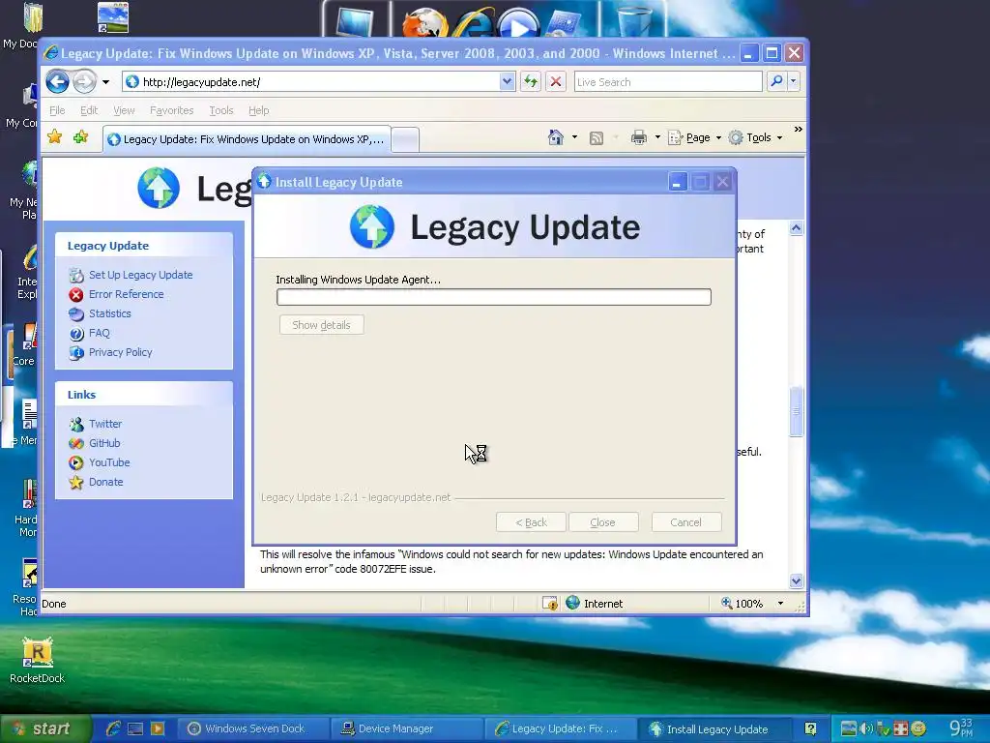The image size is (990, 743).
Task: Open a new blank tab
Action: 405,139
